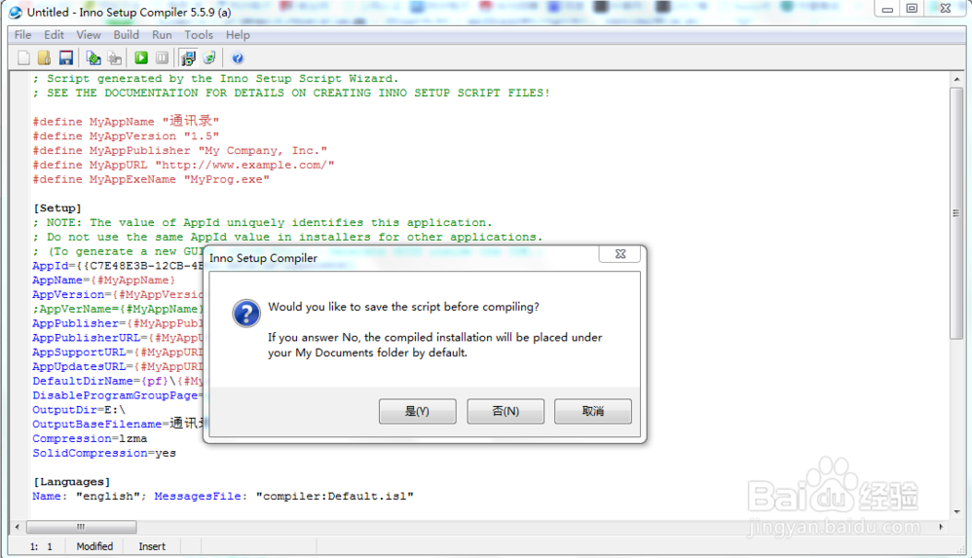Click the "Compression=lzma" line
The width and height of the screenshot is (972, 558).
(90, 438)
